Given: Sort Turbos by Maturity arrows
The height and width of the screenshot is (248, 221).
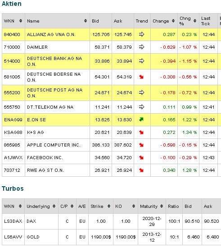Looking at the screenshot, I should click(x=162, y=206).
